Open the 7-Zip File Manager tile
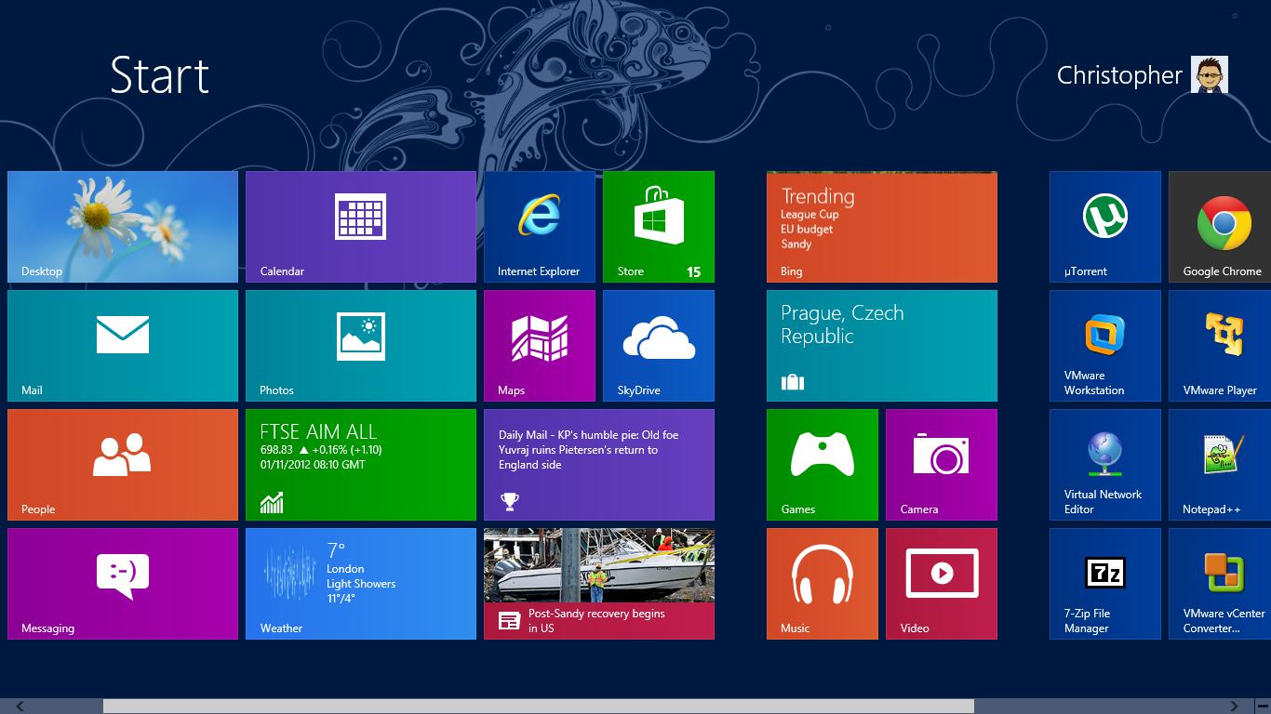Viewport: 1271px width, 714px height. (x=1105, y=584)
